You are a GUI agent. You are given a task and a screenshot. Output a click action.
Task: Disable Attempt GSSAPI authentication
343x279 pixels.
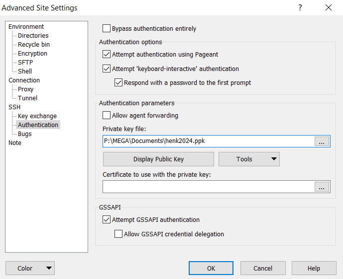(x=107, y=220)
